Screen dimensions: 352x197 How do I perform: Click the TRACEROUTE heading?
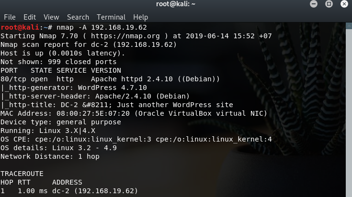point(22,174)
